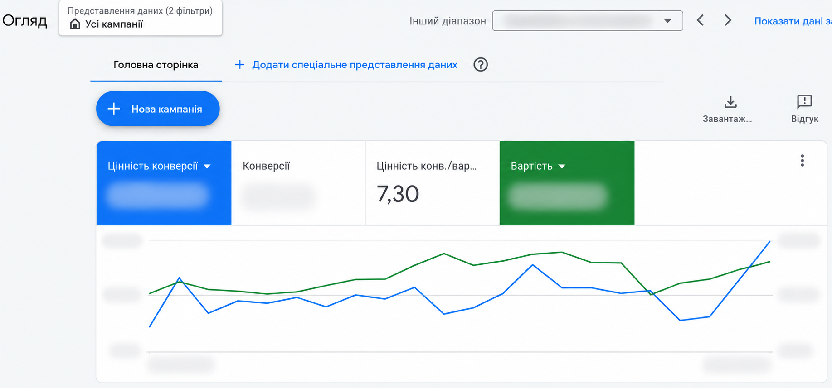Open the Усі кампанії data view selector
Image resolution: width=832 pixels, height=388 pixels.
[x=141, y=18]
